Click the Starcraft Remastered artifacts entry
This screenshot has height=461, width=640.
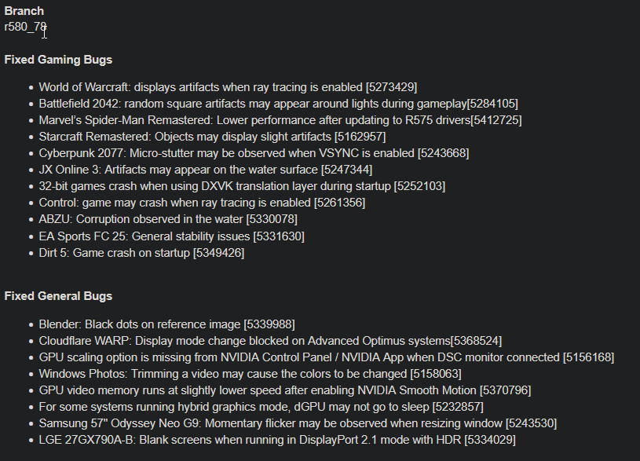212,137
